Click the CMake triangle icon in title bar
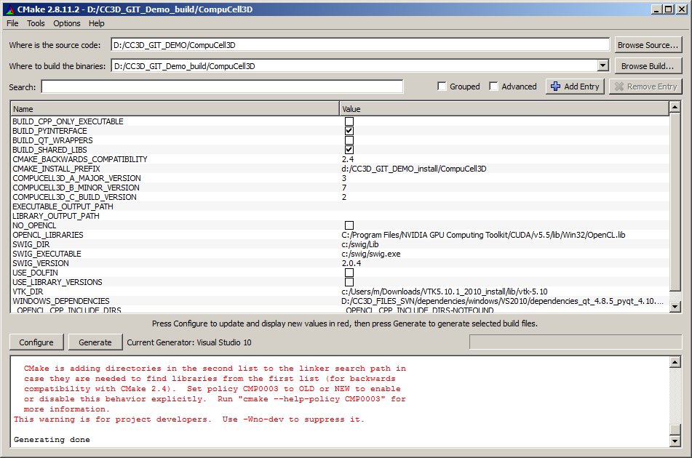The height and width of the screenshot is (458, 692). [8, 9]
